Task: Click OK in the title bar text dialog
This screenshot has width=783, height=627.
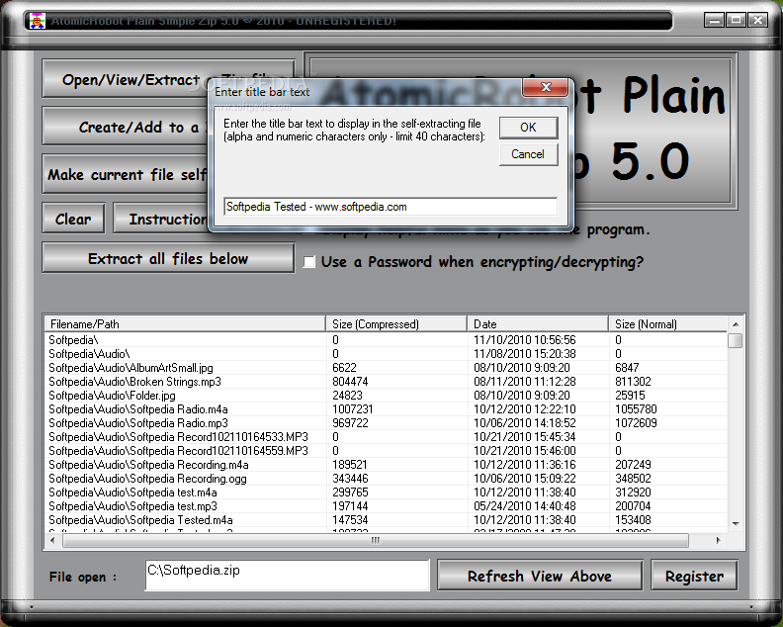Action: (528, 128)
